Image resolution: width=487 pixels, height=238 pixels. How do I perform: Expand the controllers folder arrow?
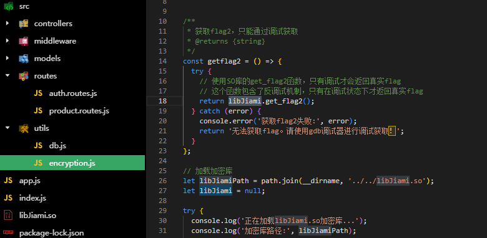(7, 24)
